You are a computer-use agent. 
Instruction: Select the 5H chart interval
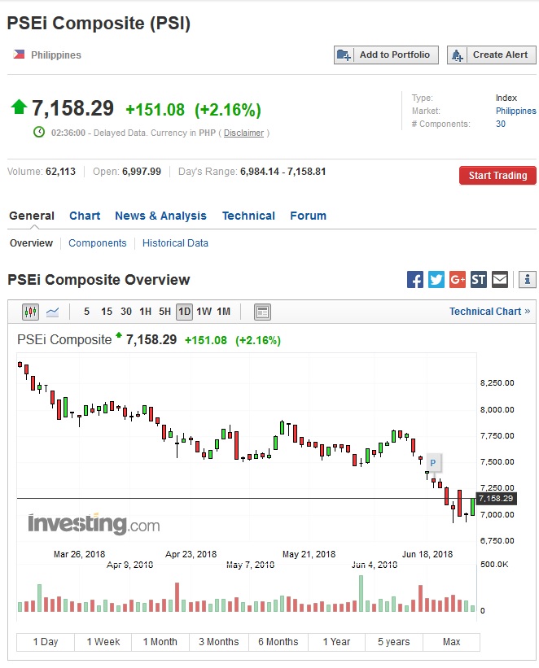(164, 312)
